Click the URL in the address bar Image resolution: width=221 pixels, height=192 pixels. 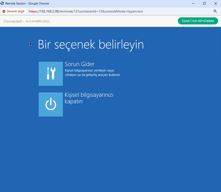pyautogui.click(x=86, y=11)
